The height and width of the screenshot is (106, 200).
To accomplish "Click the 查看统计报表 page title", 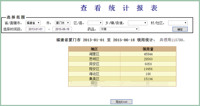I will click(x=119, y=8).
